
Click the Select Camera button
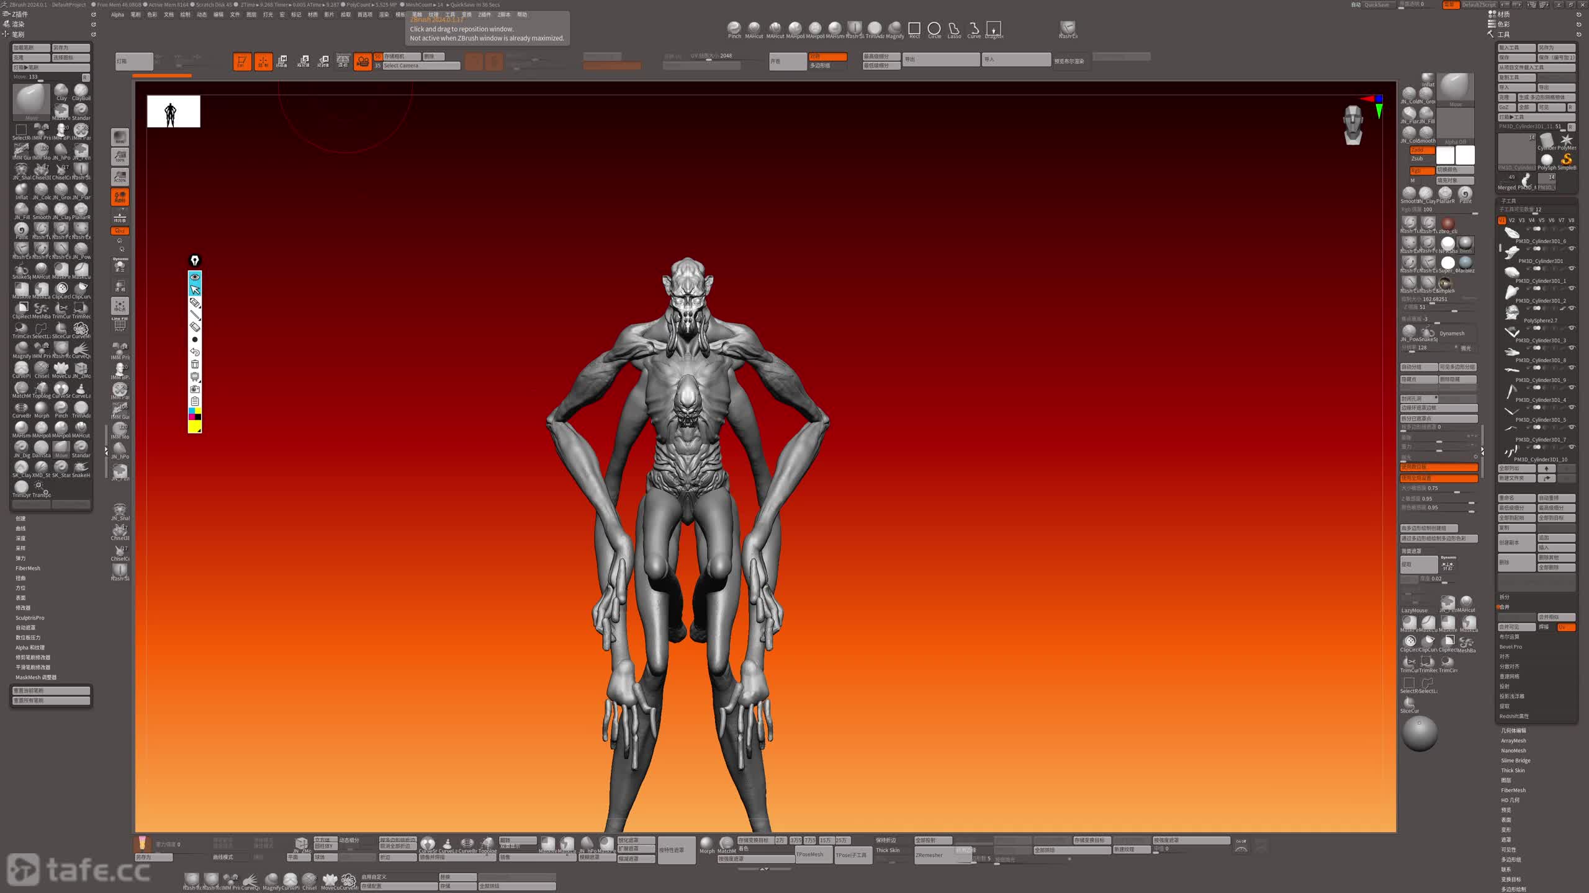click(x=421, y=66)
